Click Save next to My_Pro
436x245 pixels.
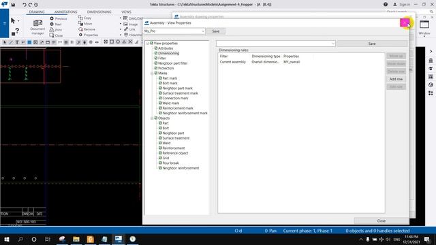[x=216, y=31]
